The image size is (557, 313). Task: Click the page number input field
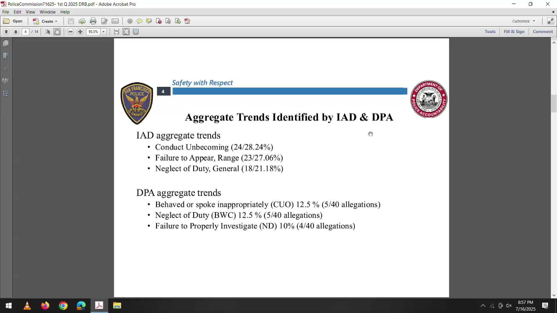coord(26,32)
